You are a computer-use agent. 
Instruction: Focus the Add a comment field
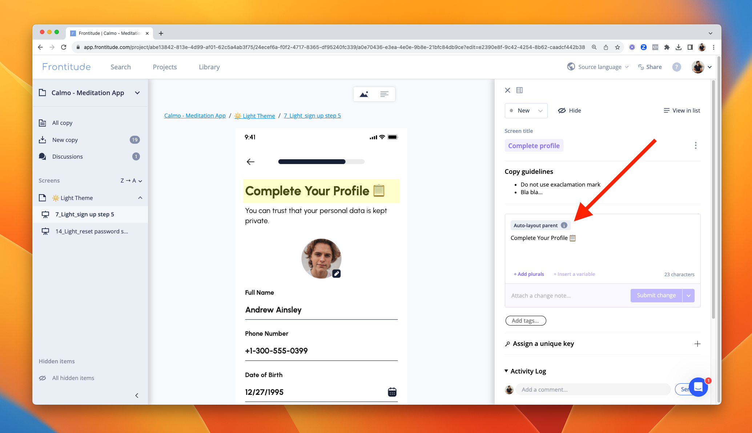coord(592,390)
